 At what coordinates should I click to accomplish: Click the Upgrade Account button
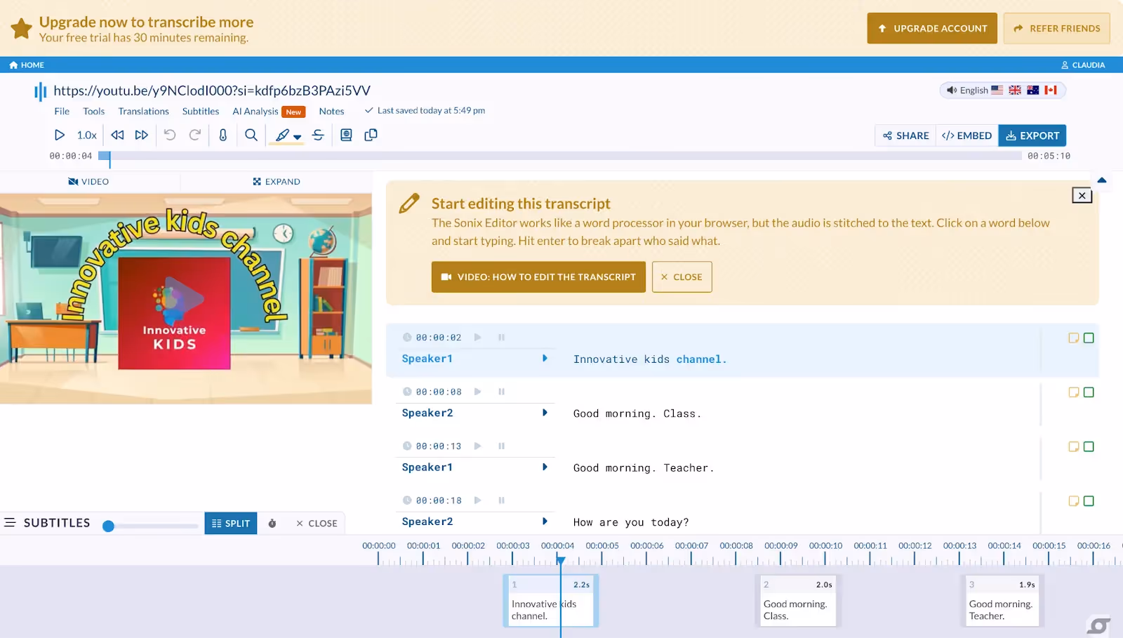pos(932,28)
